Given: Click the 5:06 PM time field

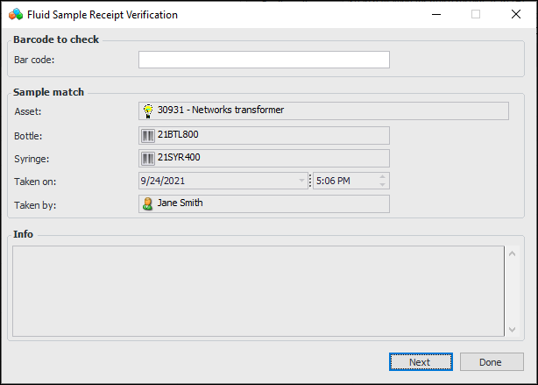Looking at the screenshot, I should click(x=343, y=181).
